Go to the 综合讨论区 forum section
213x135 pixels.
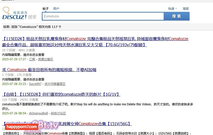(58, 113)
